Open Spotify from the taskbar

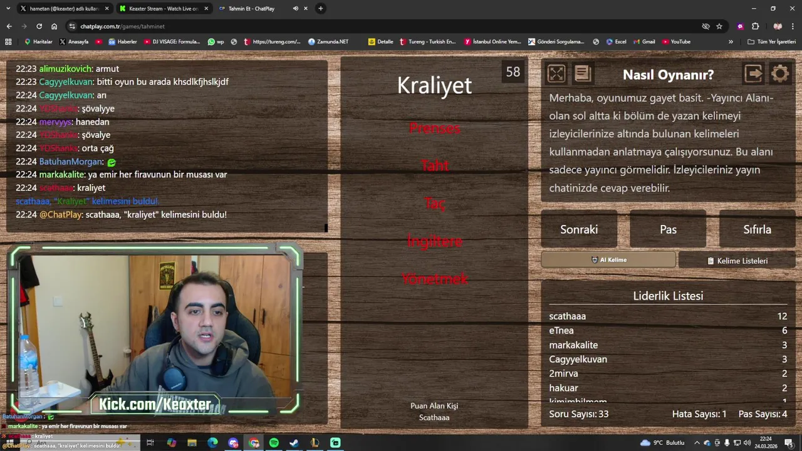[x=274, y=443]
